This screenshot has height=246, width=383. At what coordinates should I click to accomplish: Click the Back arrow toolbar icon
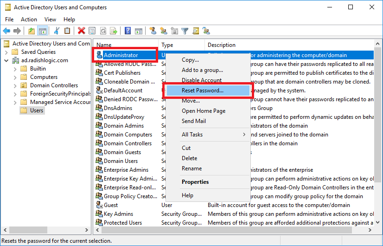tap(6, 31)
